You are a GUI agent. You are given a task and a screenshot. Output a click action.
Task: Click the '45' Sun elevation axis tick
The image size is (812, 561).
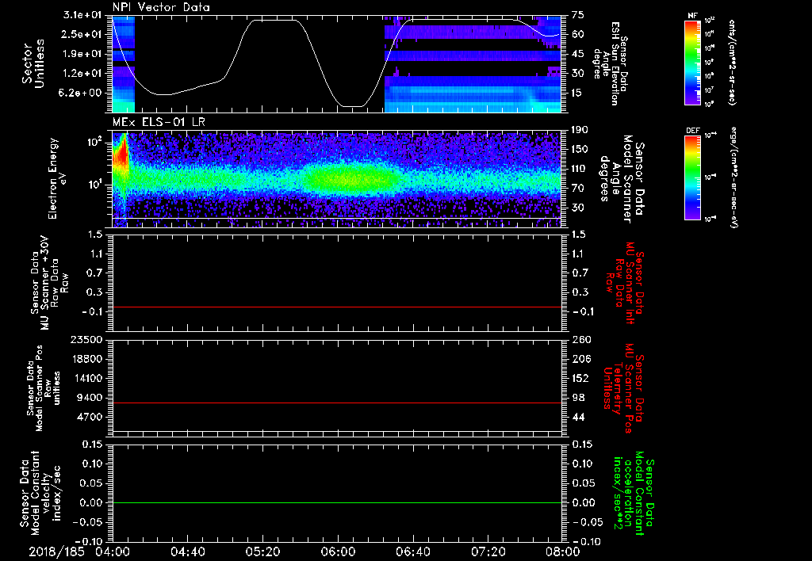(578, 54)
